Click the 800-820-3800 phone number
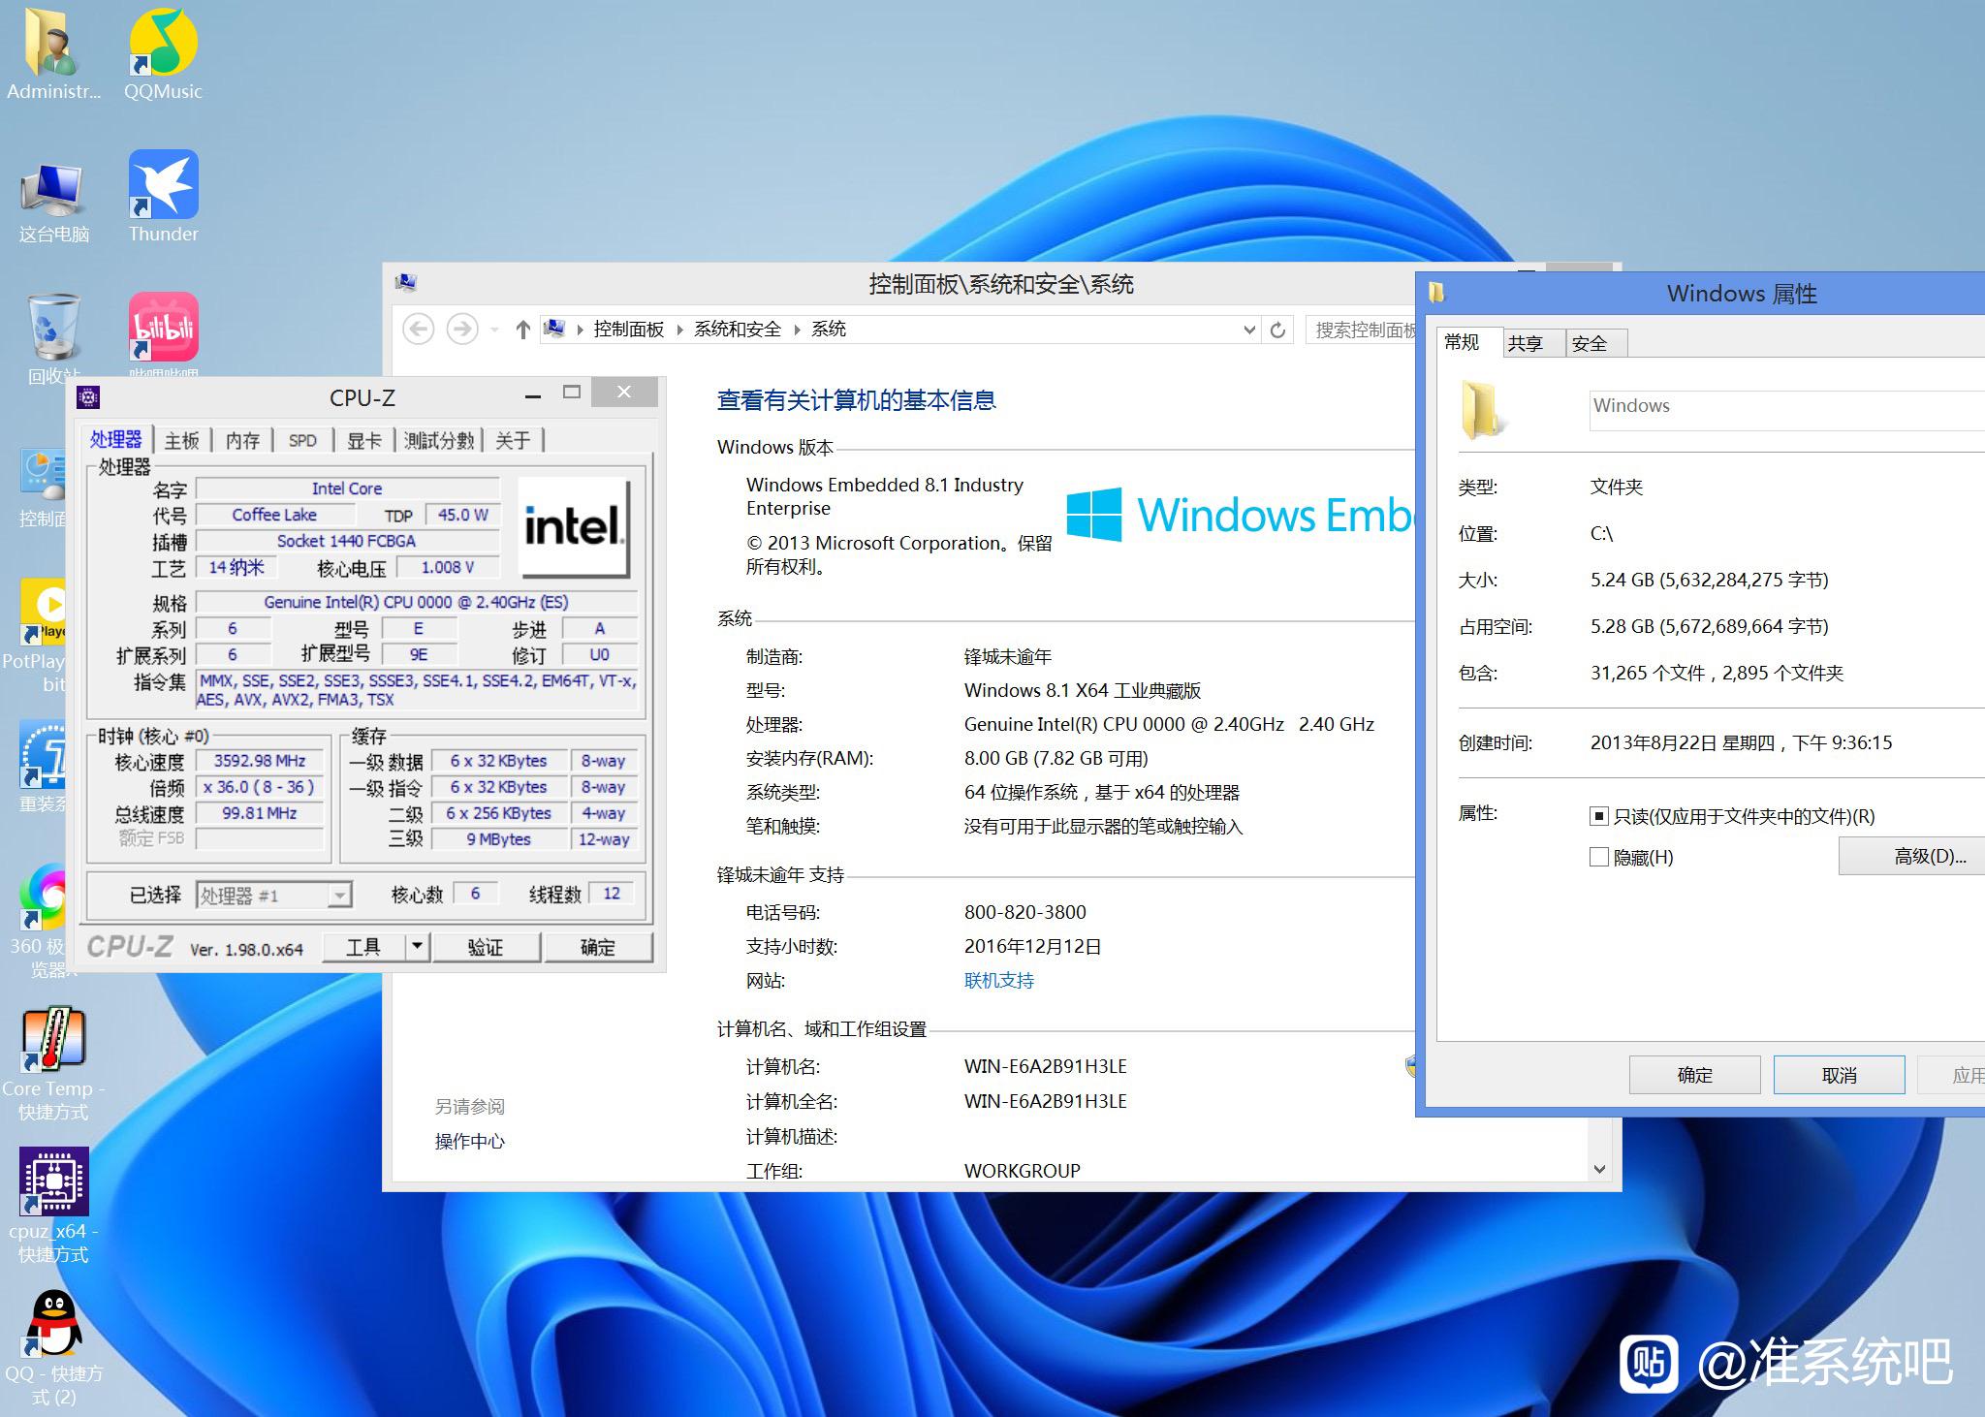 coord(1025,912)
